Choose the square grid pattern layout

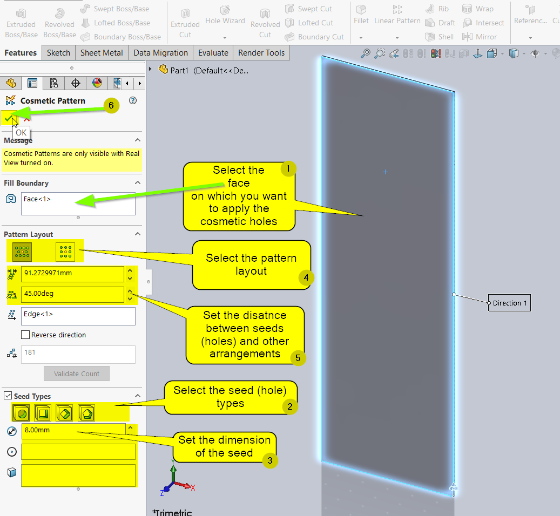click(65, 251)
